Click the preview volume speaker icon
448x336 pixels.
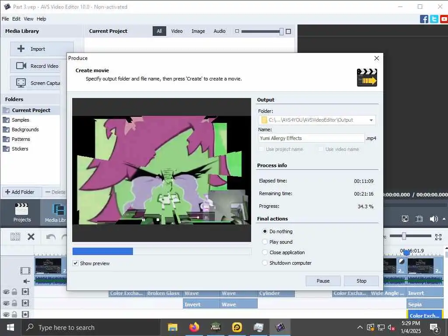point(434,219)
